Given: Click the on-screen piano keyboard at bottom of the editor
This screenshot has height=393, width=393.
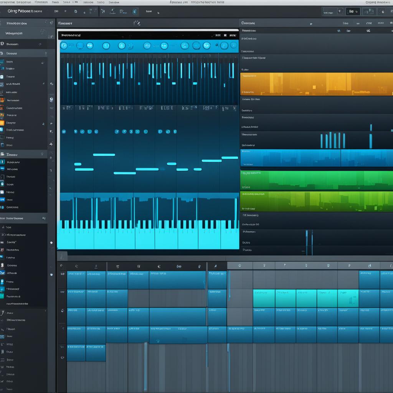Looking at the screenshot, I should pos(148,234).
